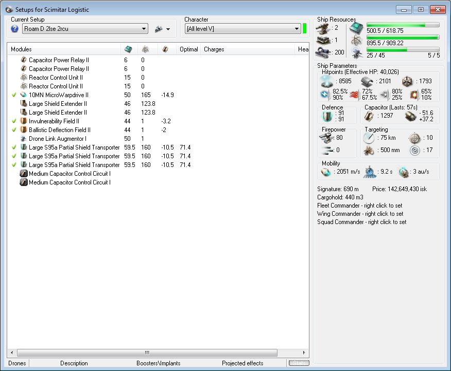This screenshot has height=371, width=451.
Task: Click the powergrid usage bar 895.5 / 909.22
Action: tap(403, 38)
